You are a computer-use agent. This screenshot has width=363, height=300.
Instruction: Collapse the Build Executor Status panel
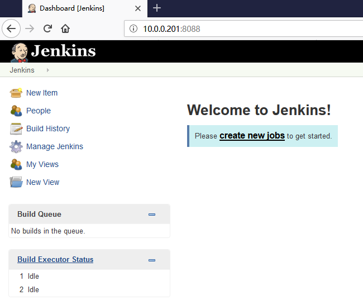click(x=152, y=260)
